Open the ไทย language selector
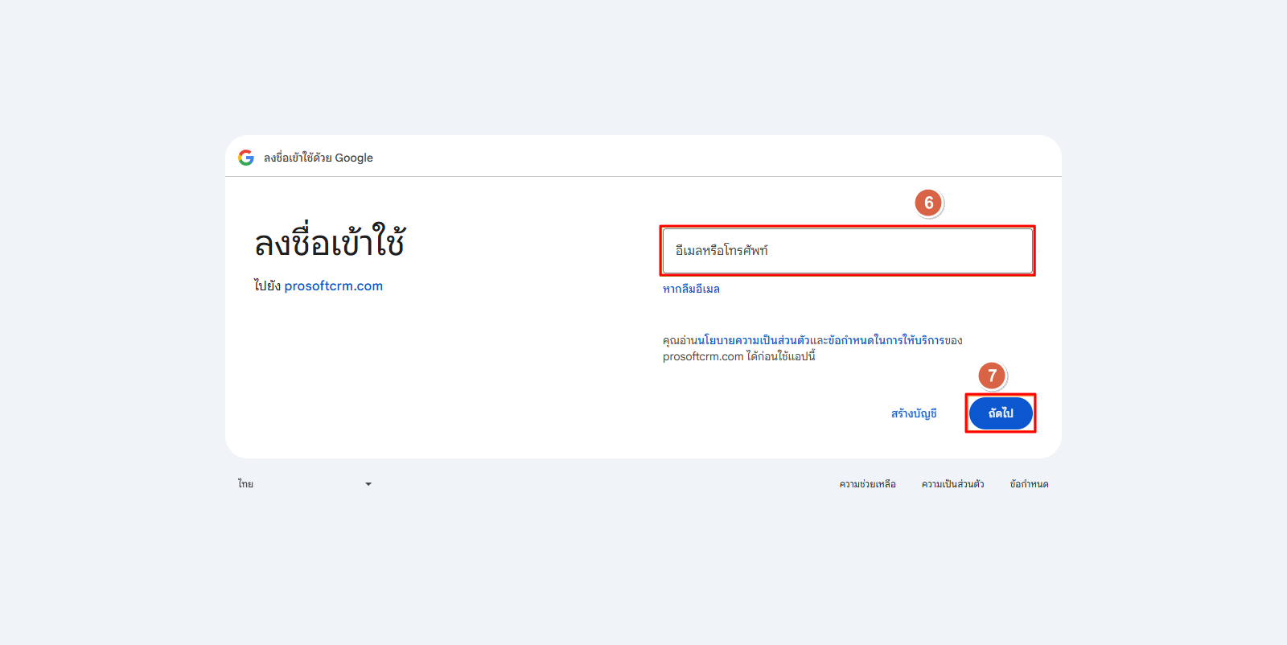 pos(304,484)
